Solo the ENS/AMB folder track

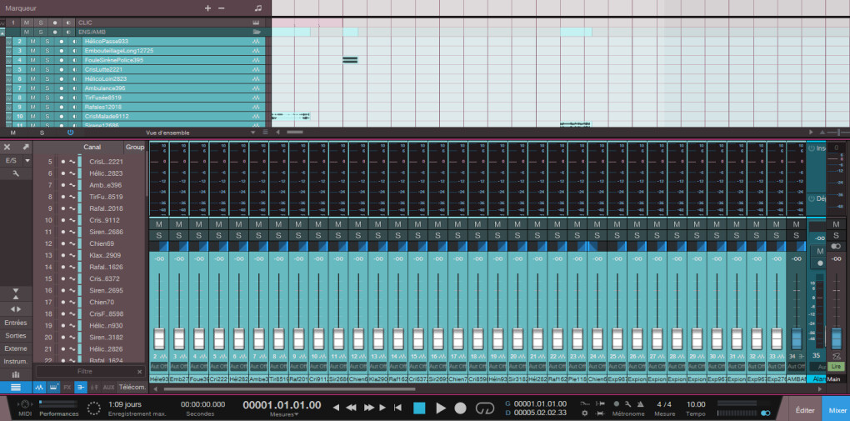click(x=40, y=32)
